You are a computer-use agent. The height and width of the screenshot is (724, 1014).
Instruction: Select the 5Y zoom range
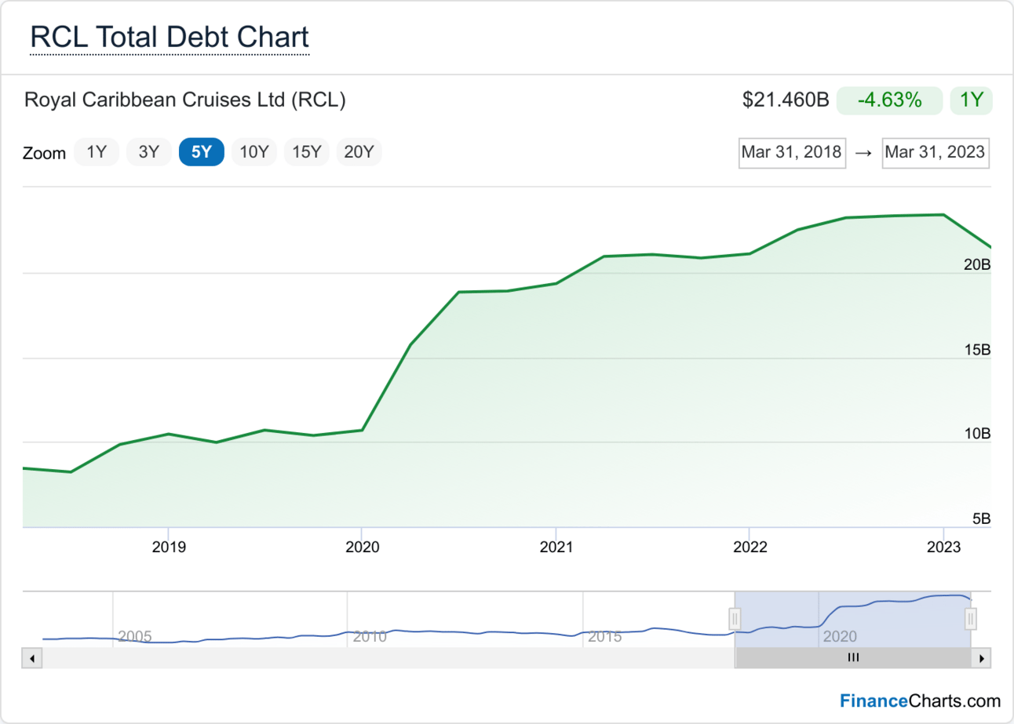[202, 152]
